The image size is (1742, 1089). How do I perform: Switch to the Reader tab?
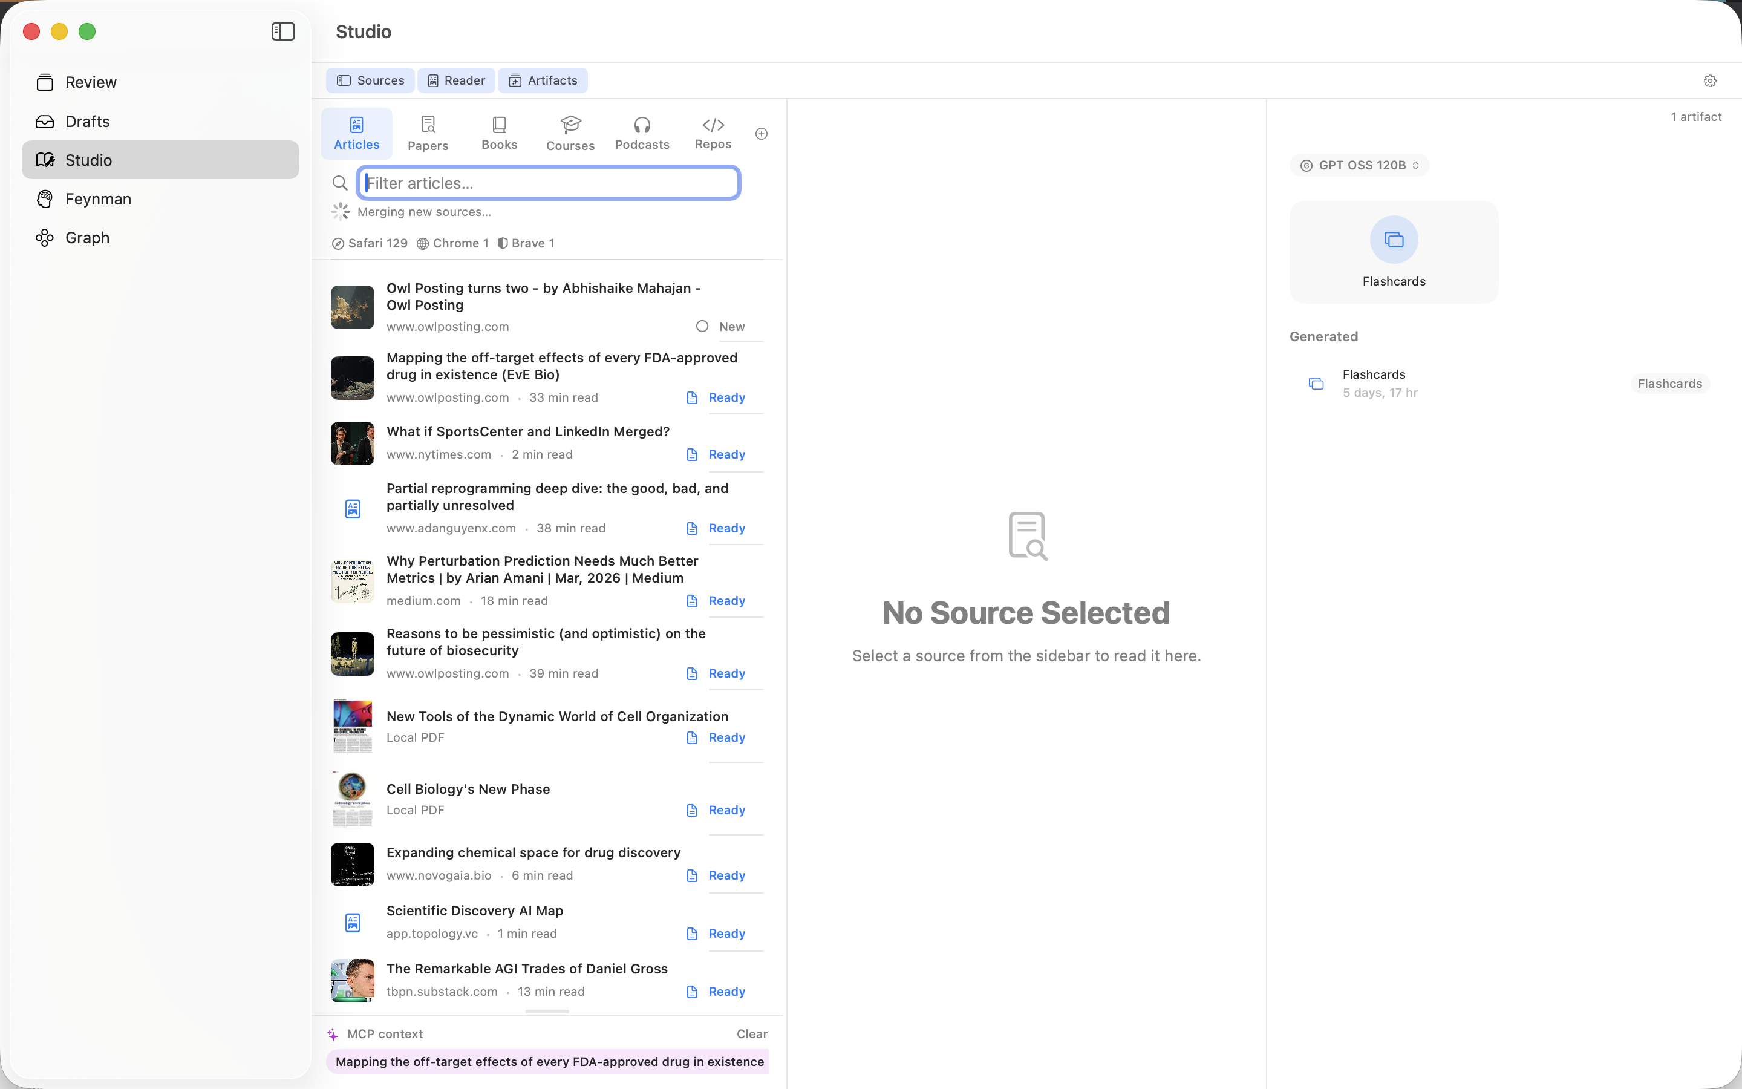pos(457,80)
